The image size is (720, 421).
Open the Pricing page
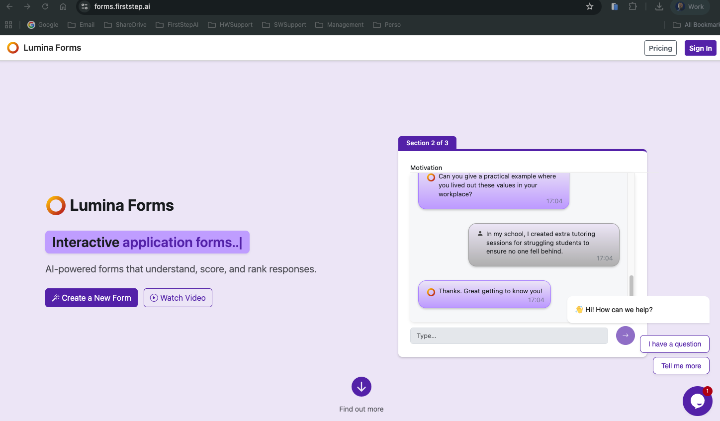click(660, 48)
